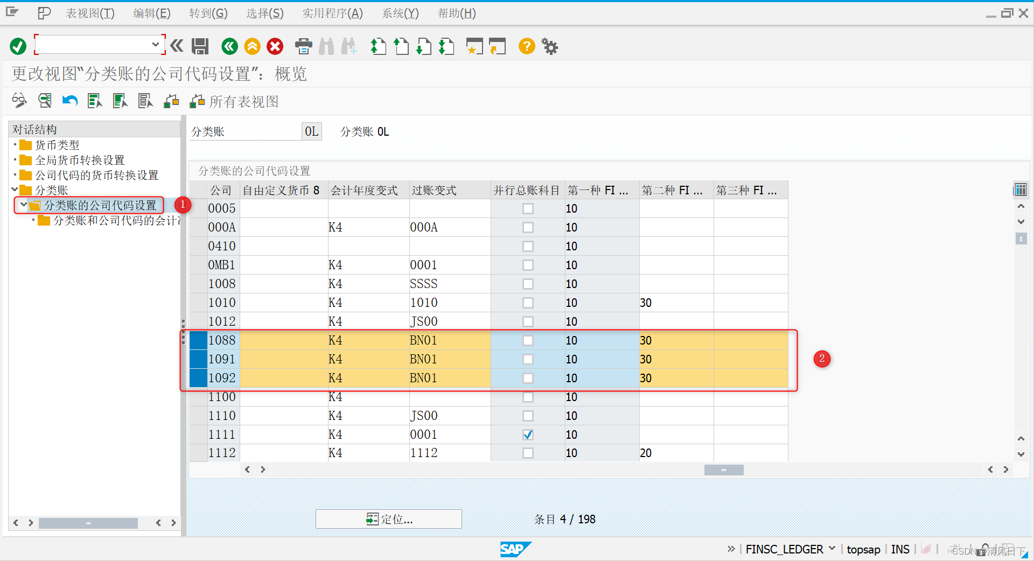Toggle display/change mode with glasses-pencil icon
The width and height of the screenshot is (1034, 561).
click(19, 101)
